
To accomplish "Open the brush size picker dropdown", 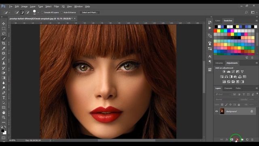I will [x=38, y=13].
